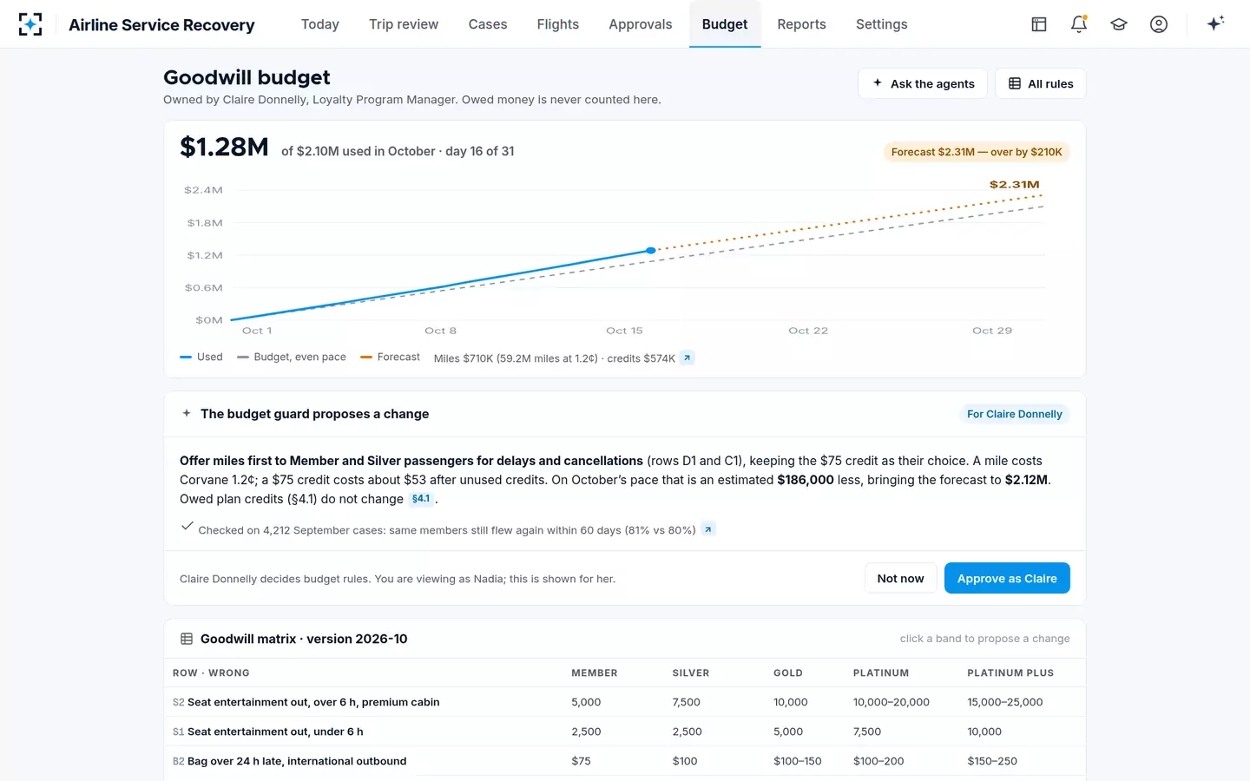Open notifications bell
1250x781 pixels.
click(x=1079, y=24)
